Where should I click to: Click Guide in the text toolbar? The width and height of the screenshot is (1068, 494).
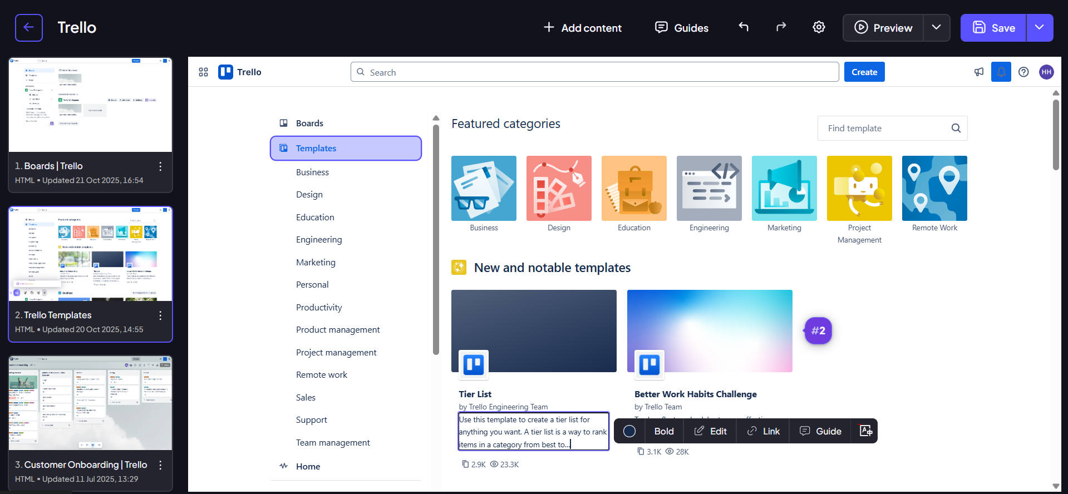(820, 431)
